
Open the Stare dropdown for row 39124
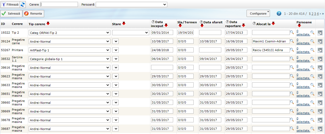click(x=115, y=41)
